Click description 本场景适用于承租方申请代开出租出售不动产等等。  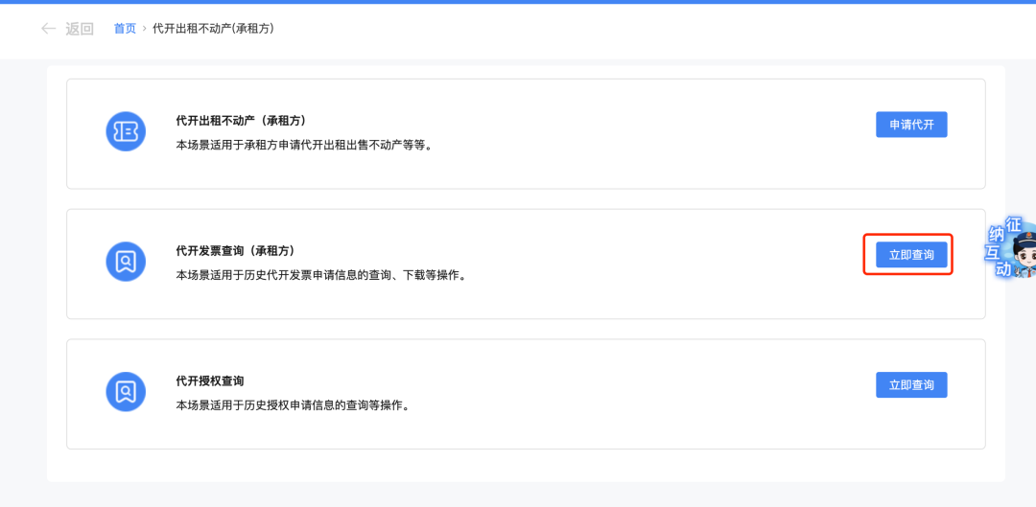(x=304, y=145)
